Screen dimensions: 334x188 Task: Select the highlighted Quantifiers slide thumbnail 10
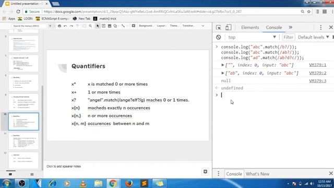[x=23, y=122]
